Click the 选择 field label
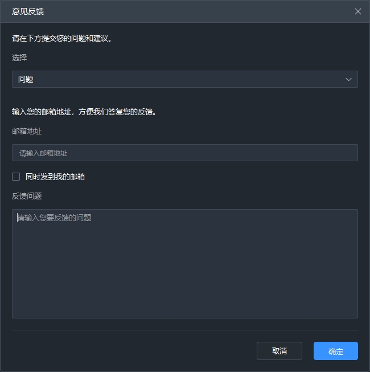Screen dimensions: 370x372 pos(19,58)
